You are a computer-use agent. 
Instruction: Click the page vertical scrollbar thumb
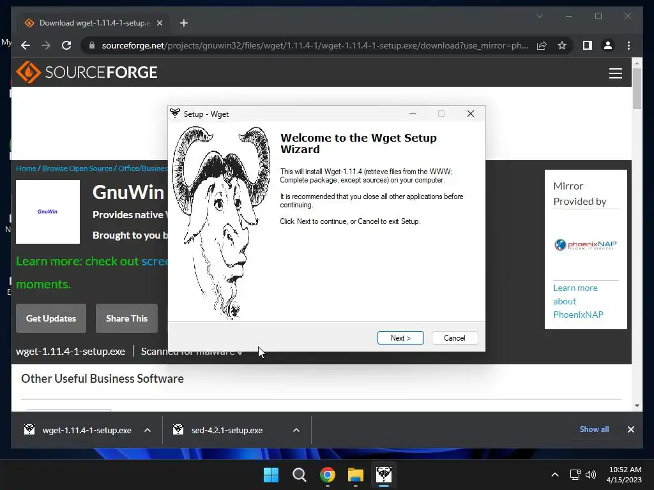[637, 88]
